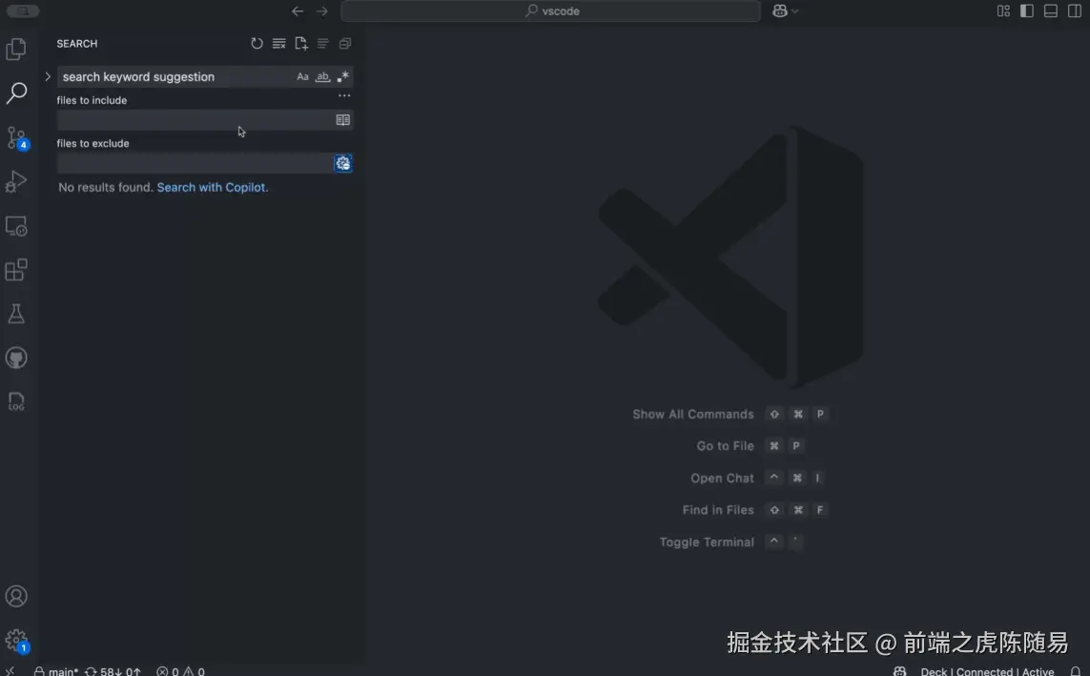1090x676 pixels.
Task: Go forward with navigation arrow
Action: pos(322,11)
